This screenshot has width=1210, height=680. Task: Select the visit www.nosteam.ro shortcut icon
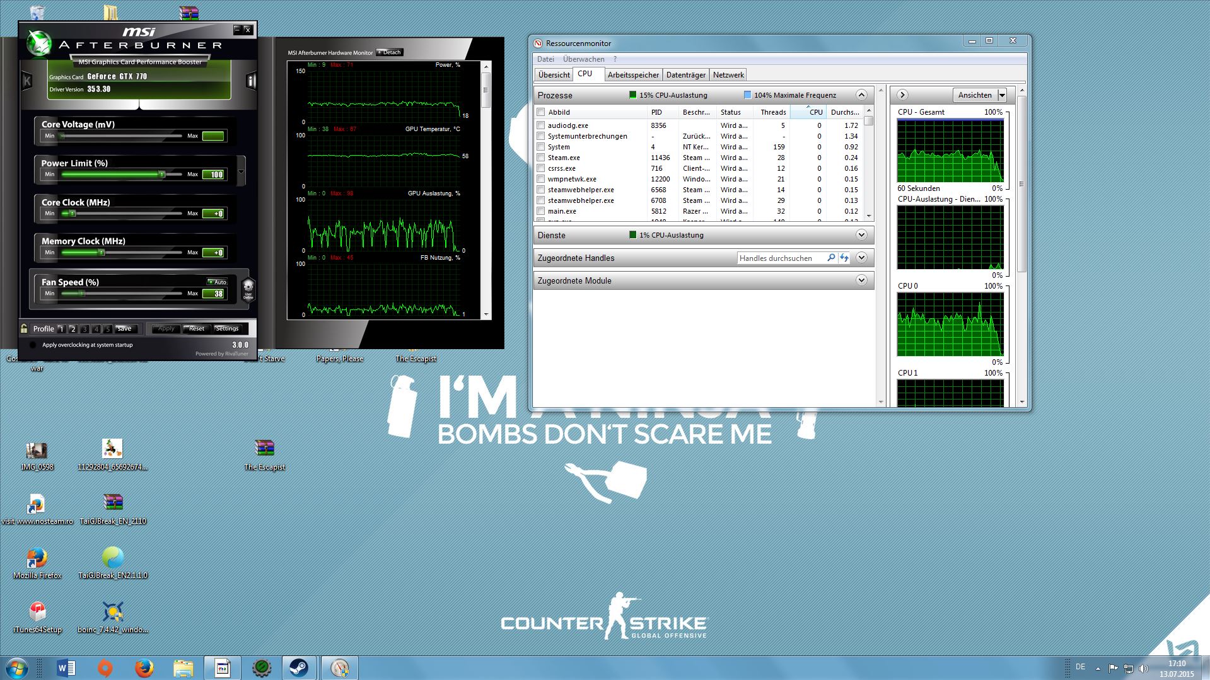pyautogui.click(x=37, y=509)
